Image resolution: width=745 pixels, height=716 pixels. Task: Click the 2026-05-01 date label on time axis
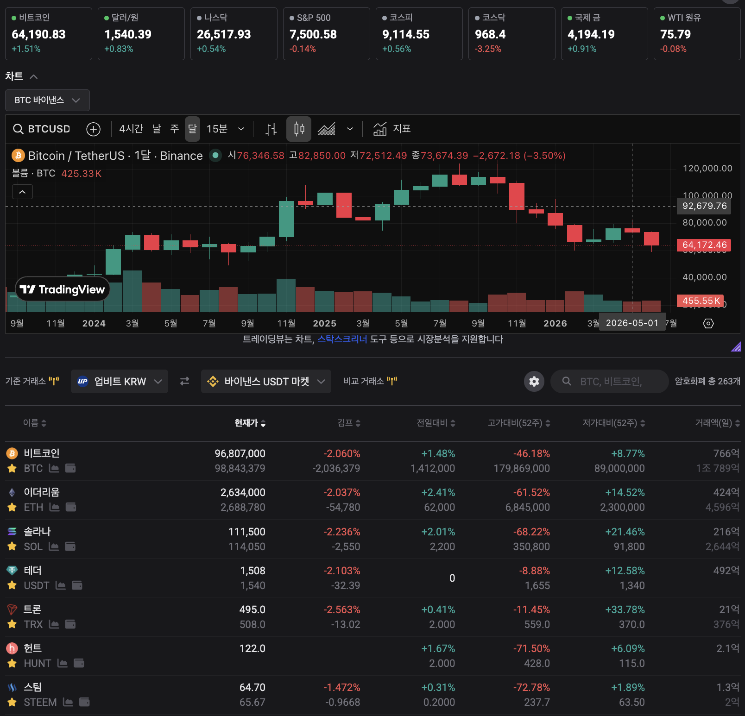point(632,323)
